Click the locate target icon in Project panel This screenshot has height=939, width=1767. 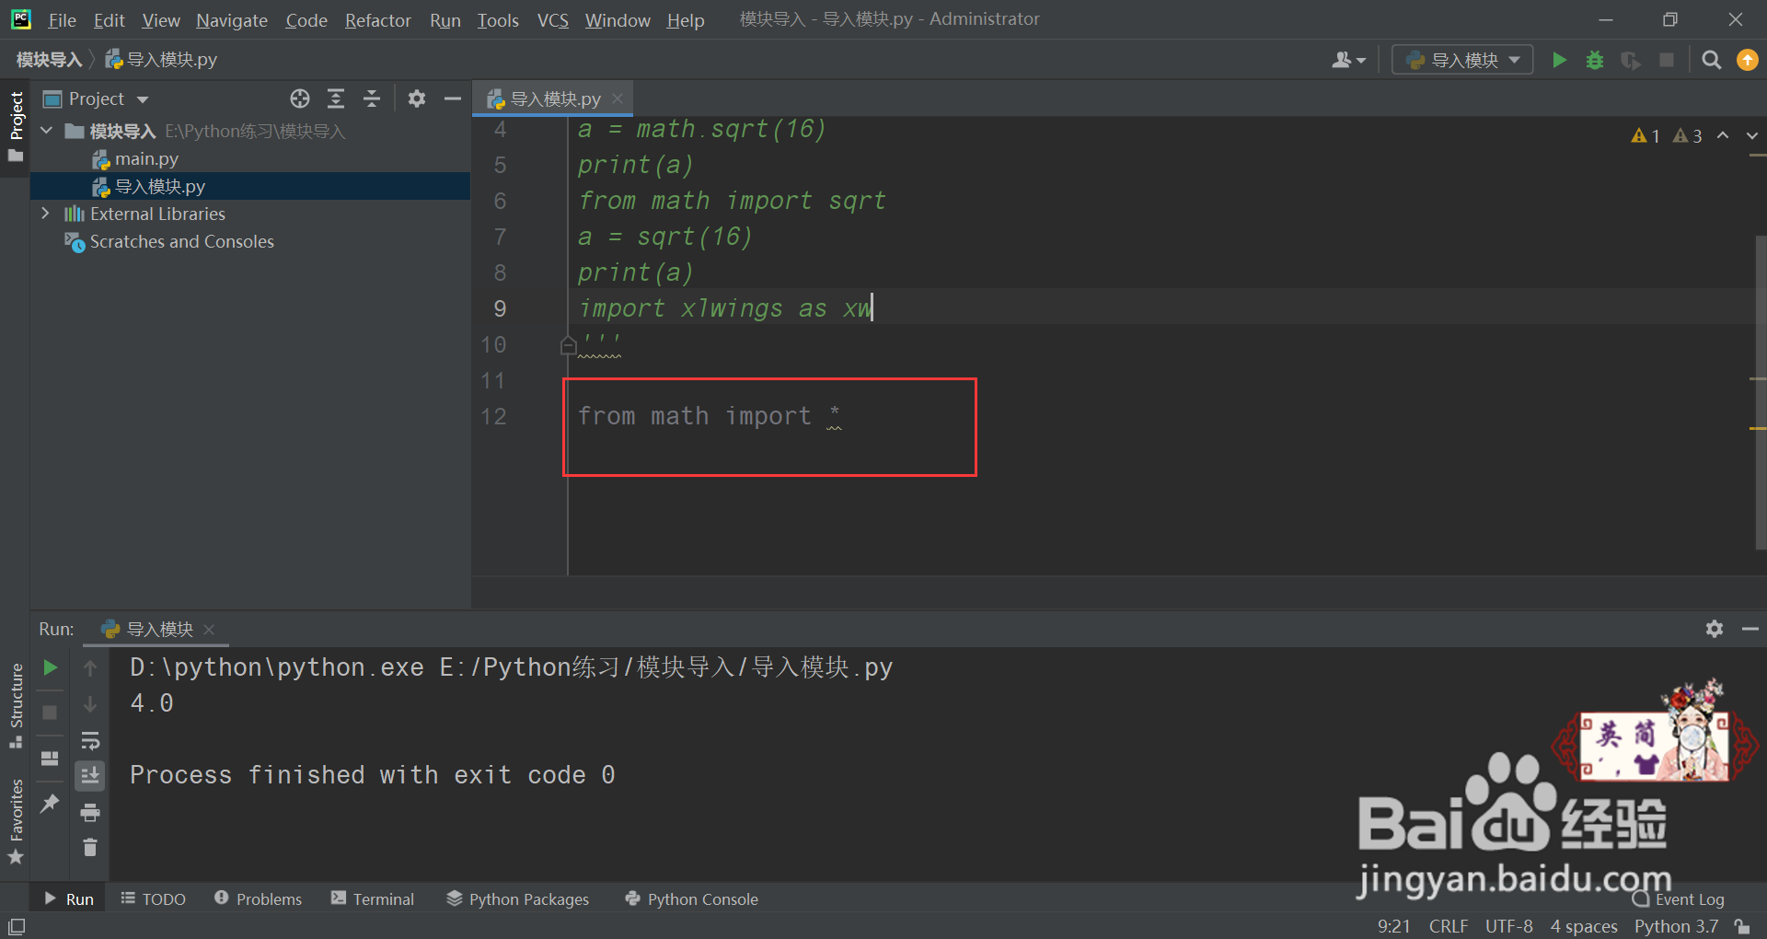point(300,99)
